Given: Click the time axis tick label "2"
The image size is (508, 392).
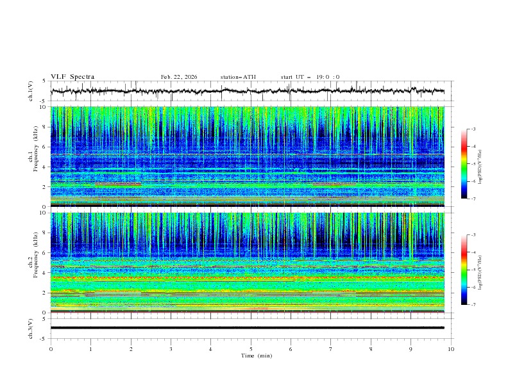Looking at the screenshot, I should pos(131,349).
